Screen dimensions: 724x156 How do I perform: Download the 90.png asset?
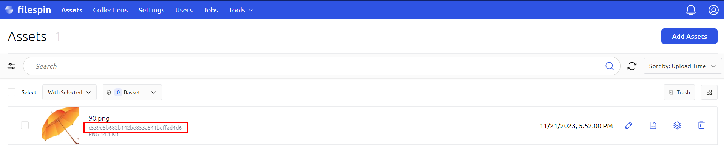click(653, 125)
